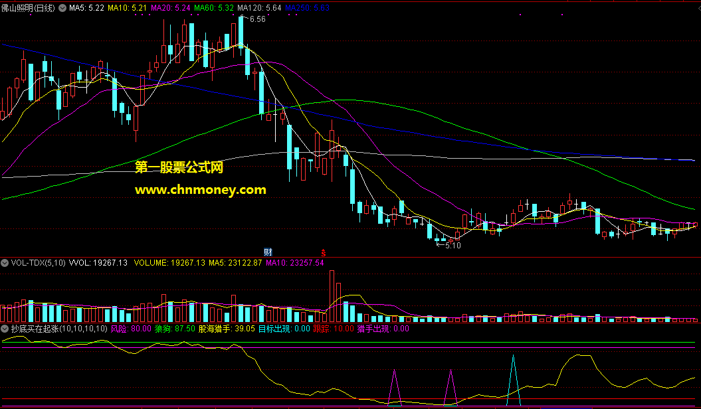This screenshot has height=409, width=701.
Task: Click the tallest red bar in the volume panel
Action: 332,296
